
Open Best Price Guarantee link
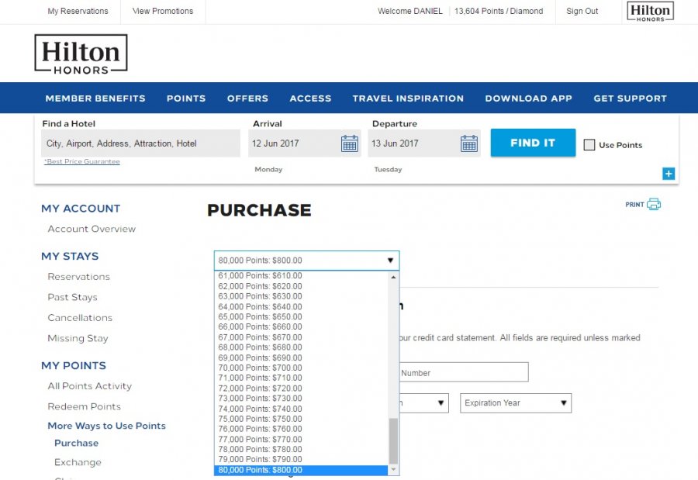(82, 161)
